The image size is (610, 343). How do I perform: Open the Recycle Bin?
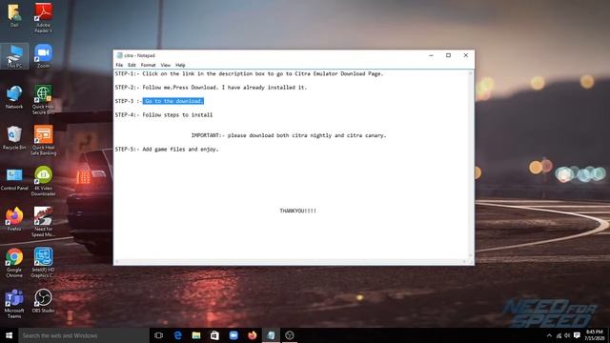point(14,138)
